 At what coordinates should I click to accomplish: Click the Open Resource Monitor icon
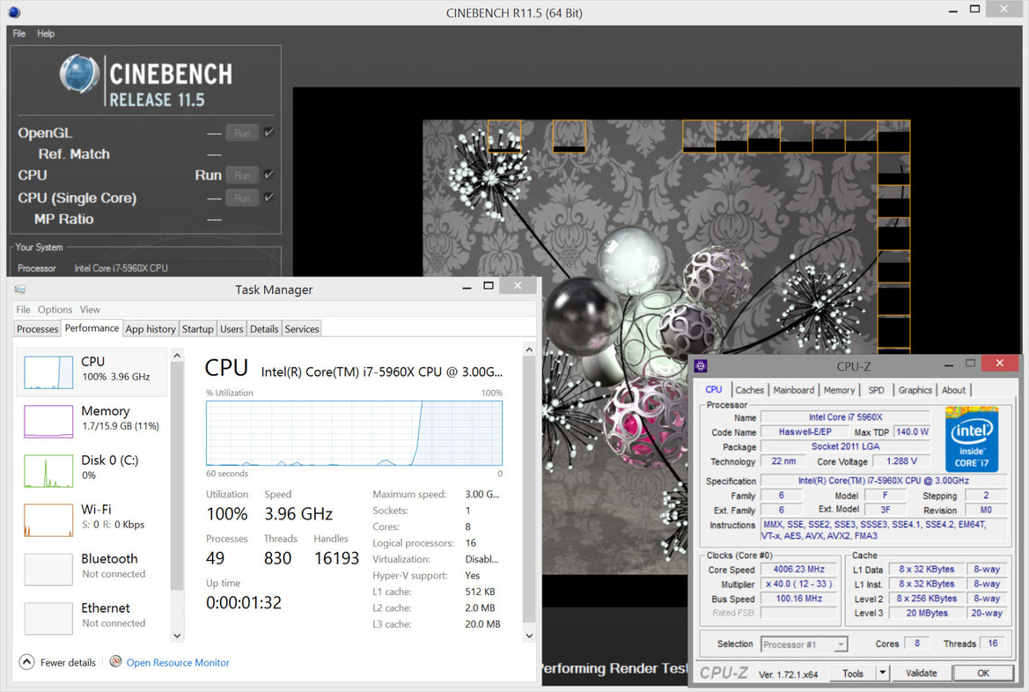[115, 662]
